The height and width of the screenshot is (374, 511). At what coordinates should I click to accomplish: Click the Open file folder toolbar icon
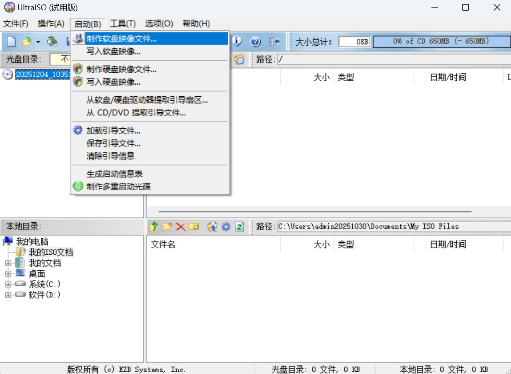click(27, 42)
